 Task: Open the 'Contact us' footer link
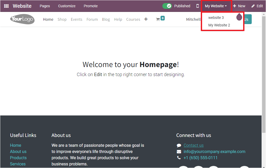click(x=193, y=145)
